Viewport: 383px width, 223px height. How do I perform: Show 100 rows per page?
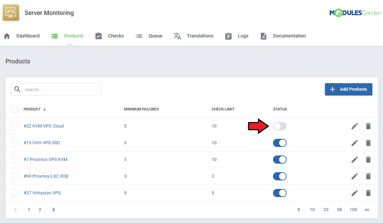353,210
